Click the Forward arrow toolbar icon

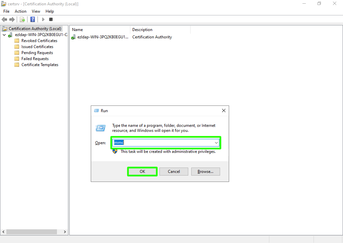12,19
